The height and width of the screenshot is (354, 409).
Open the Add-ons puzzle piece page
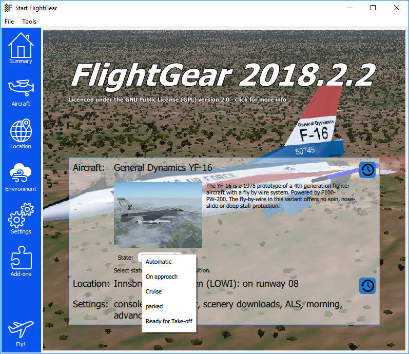click(21, 261)
